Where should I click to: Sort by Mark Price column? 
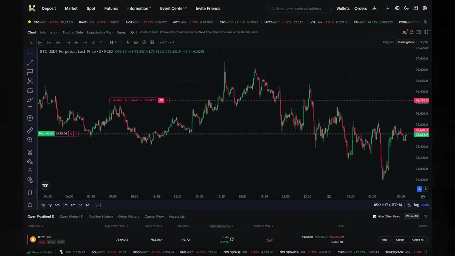pos(154,226)
